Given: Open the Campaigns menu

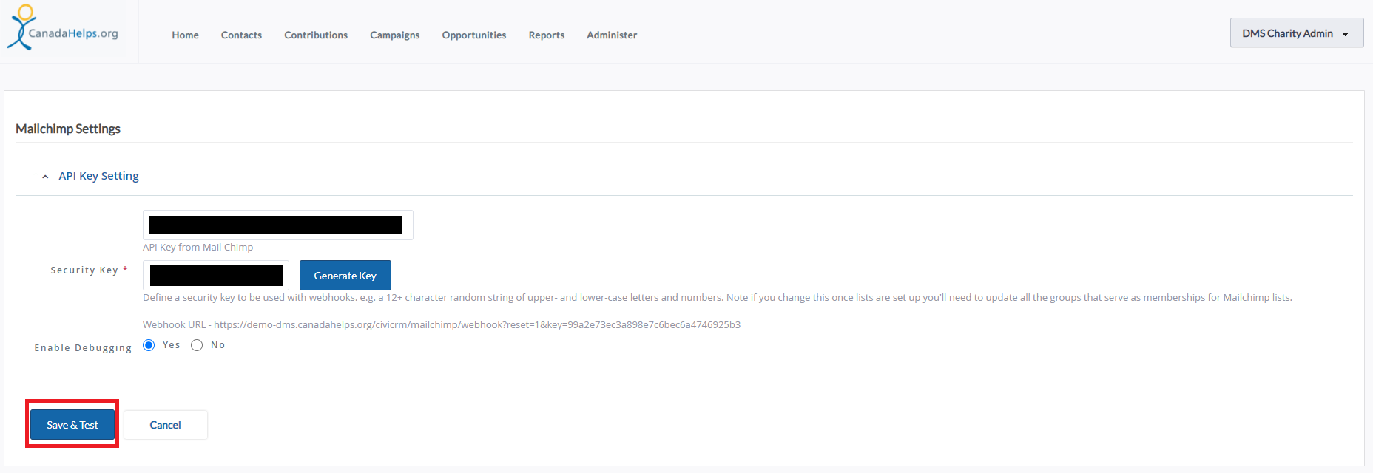Looking at the screenshot, I should click(394, 35).
